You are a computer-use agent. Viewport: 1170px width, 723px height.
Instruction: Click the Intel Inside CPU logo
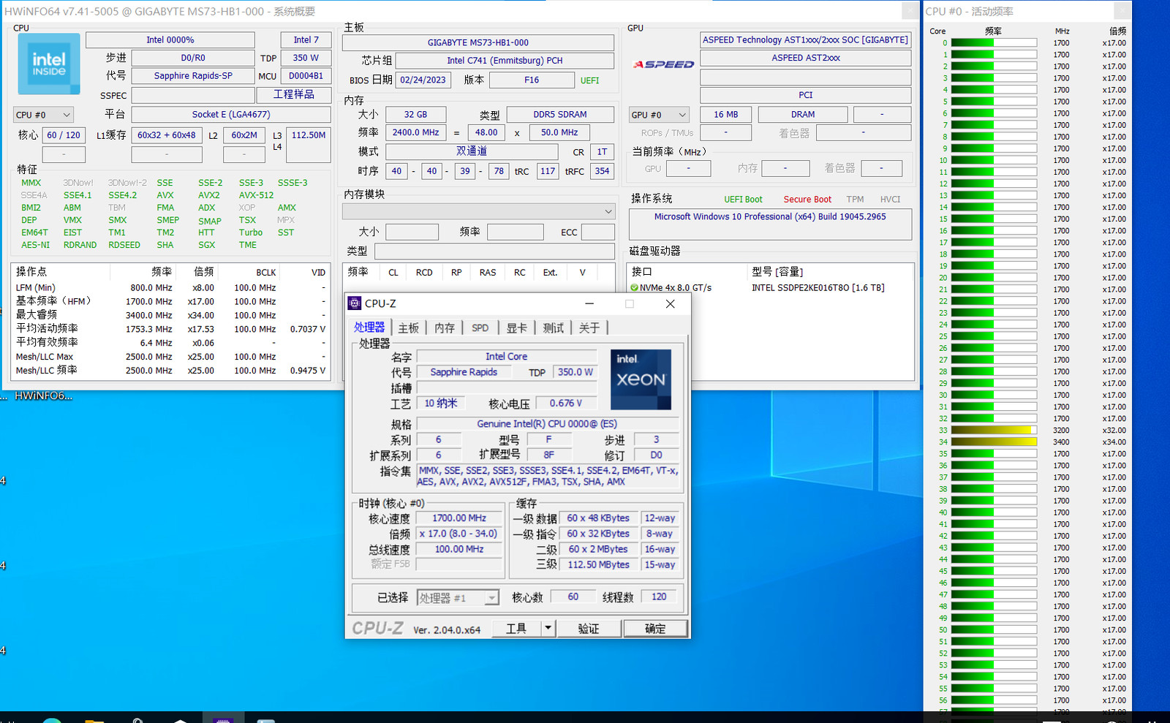[x=49, y=64]
